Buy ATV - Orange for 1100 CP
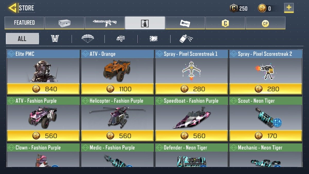The height and width of the screenshot is (174, 309). click(x=117, y=89)
